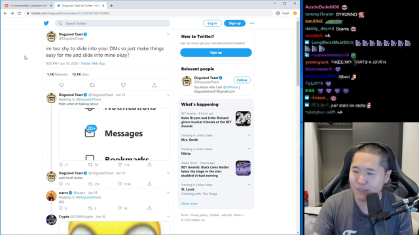Click the browser forward arrow
The image size is (419, 235).
12,13
